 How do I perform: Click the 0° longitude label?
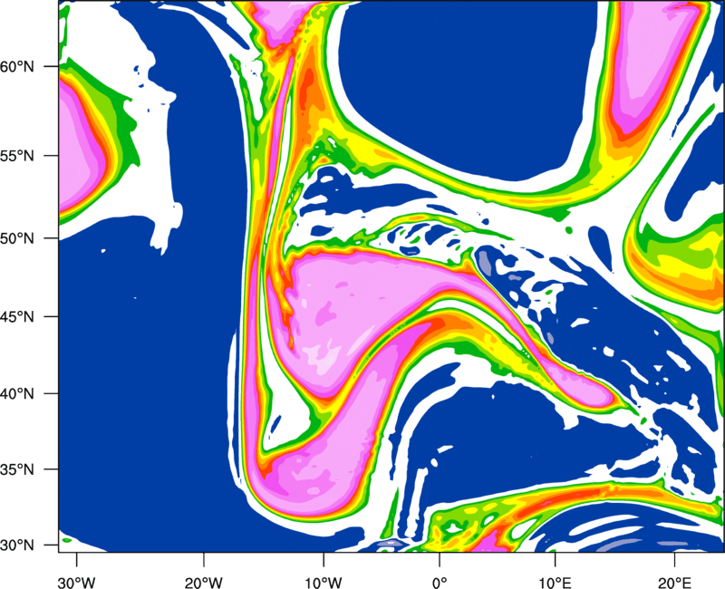(440, 582)
